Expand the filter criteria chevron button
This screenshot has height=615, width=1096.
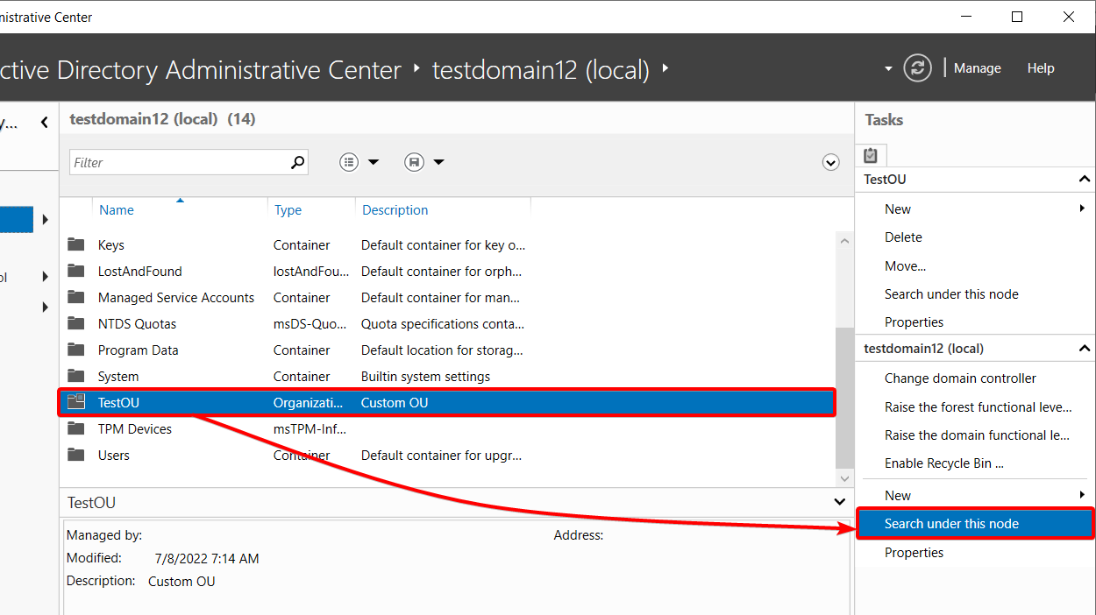tap(831, 162)
